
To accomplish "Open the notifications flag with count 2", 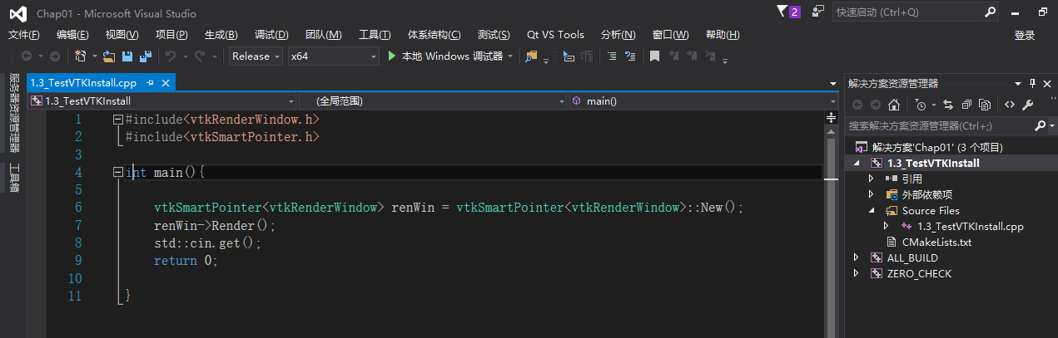I will (788, 12).
